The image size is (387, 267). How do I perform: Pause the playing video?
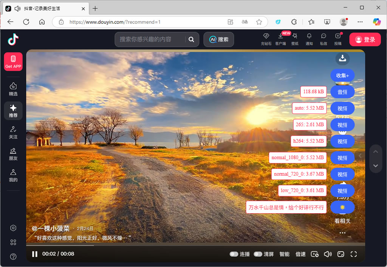pos(35,254)
